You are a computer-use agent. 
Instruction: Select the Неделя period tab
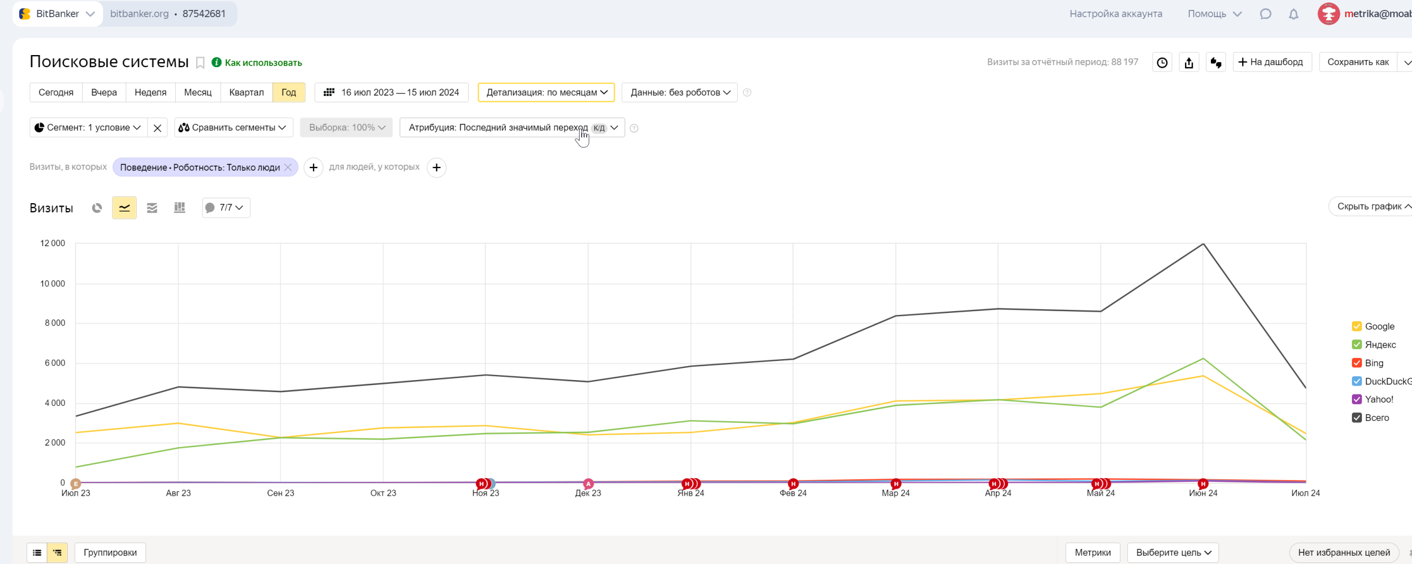pyautogui.click(x=150, y=93)
